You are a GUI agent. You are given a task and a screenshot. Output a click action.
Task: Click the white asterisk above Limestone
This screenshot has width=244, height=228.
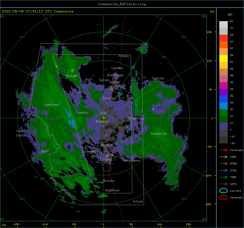[51, 102]
